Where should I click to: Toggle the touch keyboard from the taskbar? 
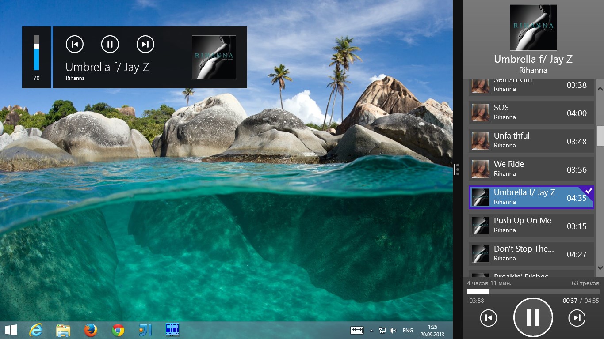coord(357,330)
